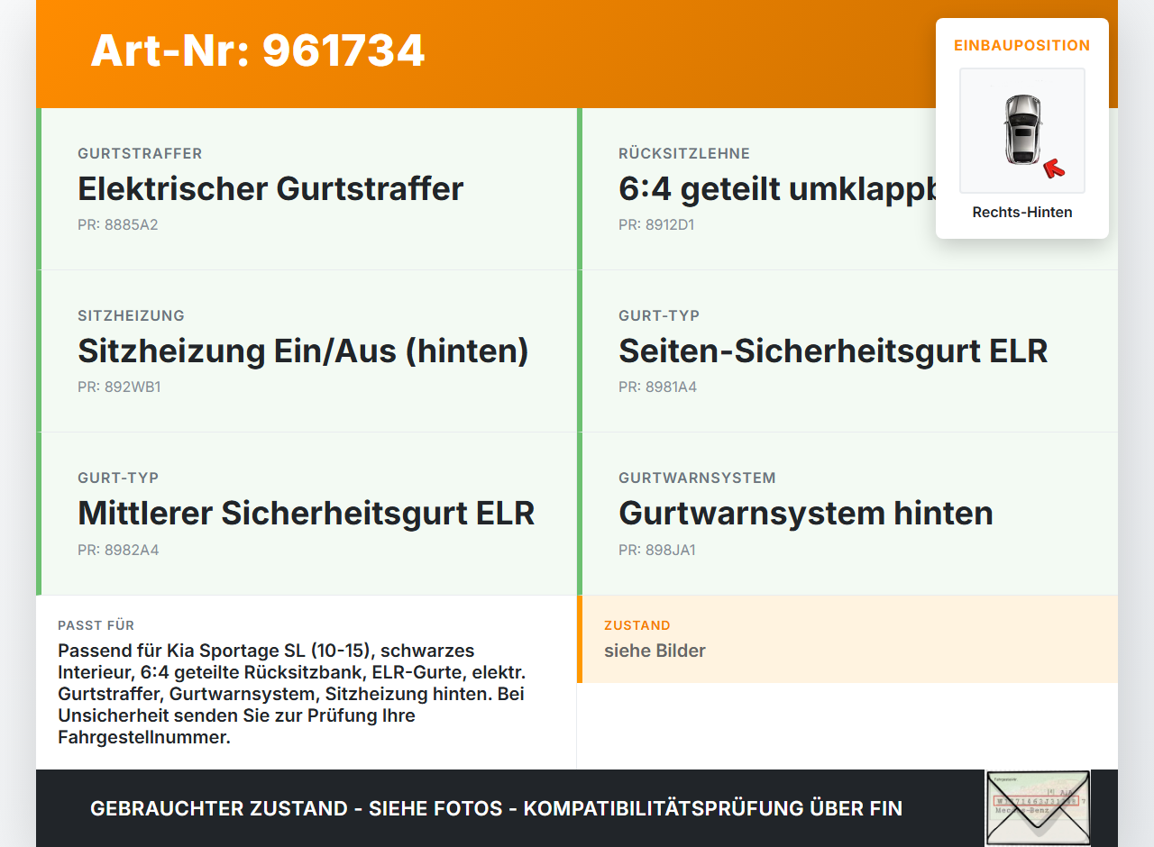Click the PR: 8885A2 code text
Image resolution: width=1154 pixels, height=847 pixels.
click(x=118, y=224)
